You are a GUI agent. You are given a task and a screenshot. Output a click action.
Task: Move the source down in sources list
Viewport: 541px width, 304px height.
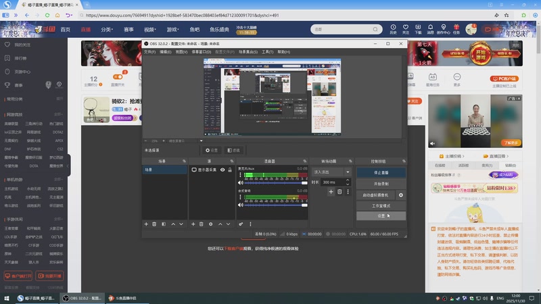click(x=228, y=224)
